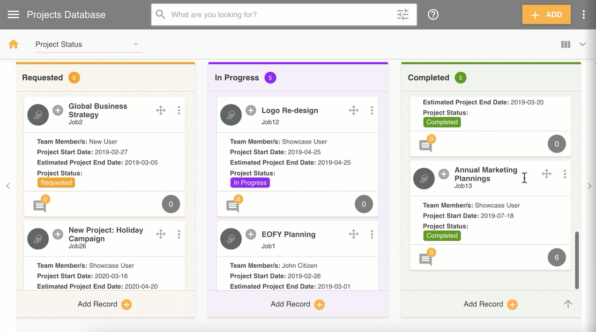Open the EOFY Planning record title
This screenshot has width=596, height=332.
[288, 235]
